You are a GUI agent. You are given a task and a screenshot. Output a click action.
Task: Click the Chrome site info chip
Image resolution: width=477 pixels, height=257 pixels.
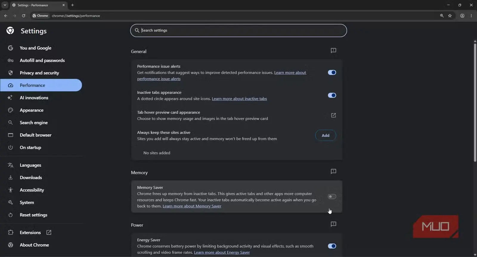tap(40, 16)
